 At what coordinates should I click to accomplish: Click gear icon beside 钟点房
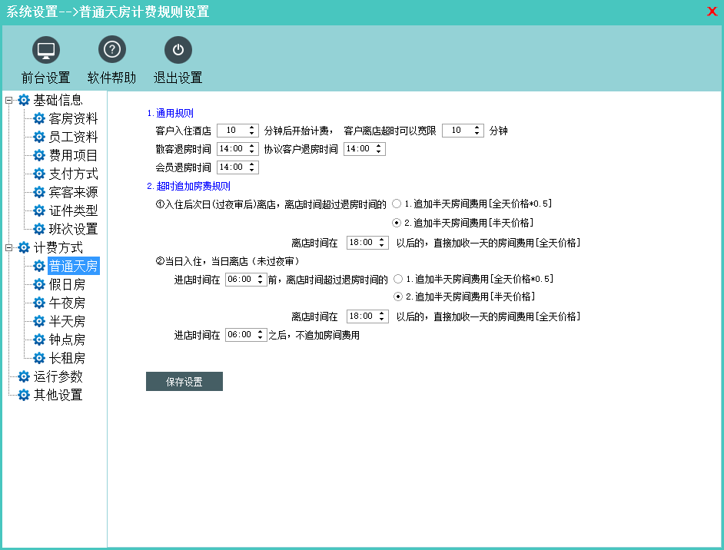click(39, 340)
